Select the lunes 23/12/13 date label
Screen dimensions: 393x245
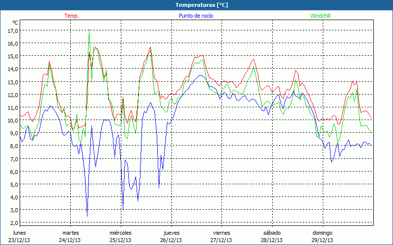coord(20,236)
